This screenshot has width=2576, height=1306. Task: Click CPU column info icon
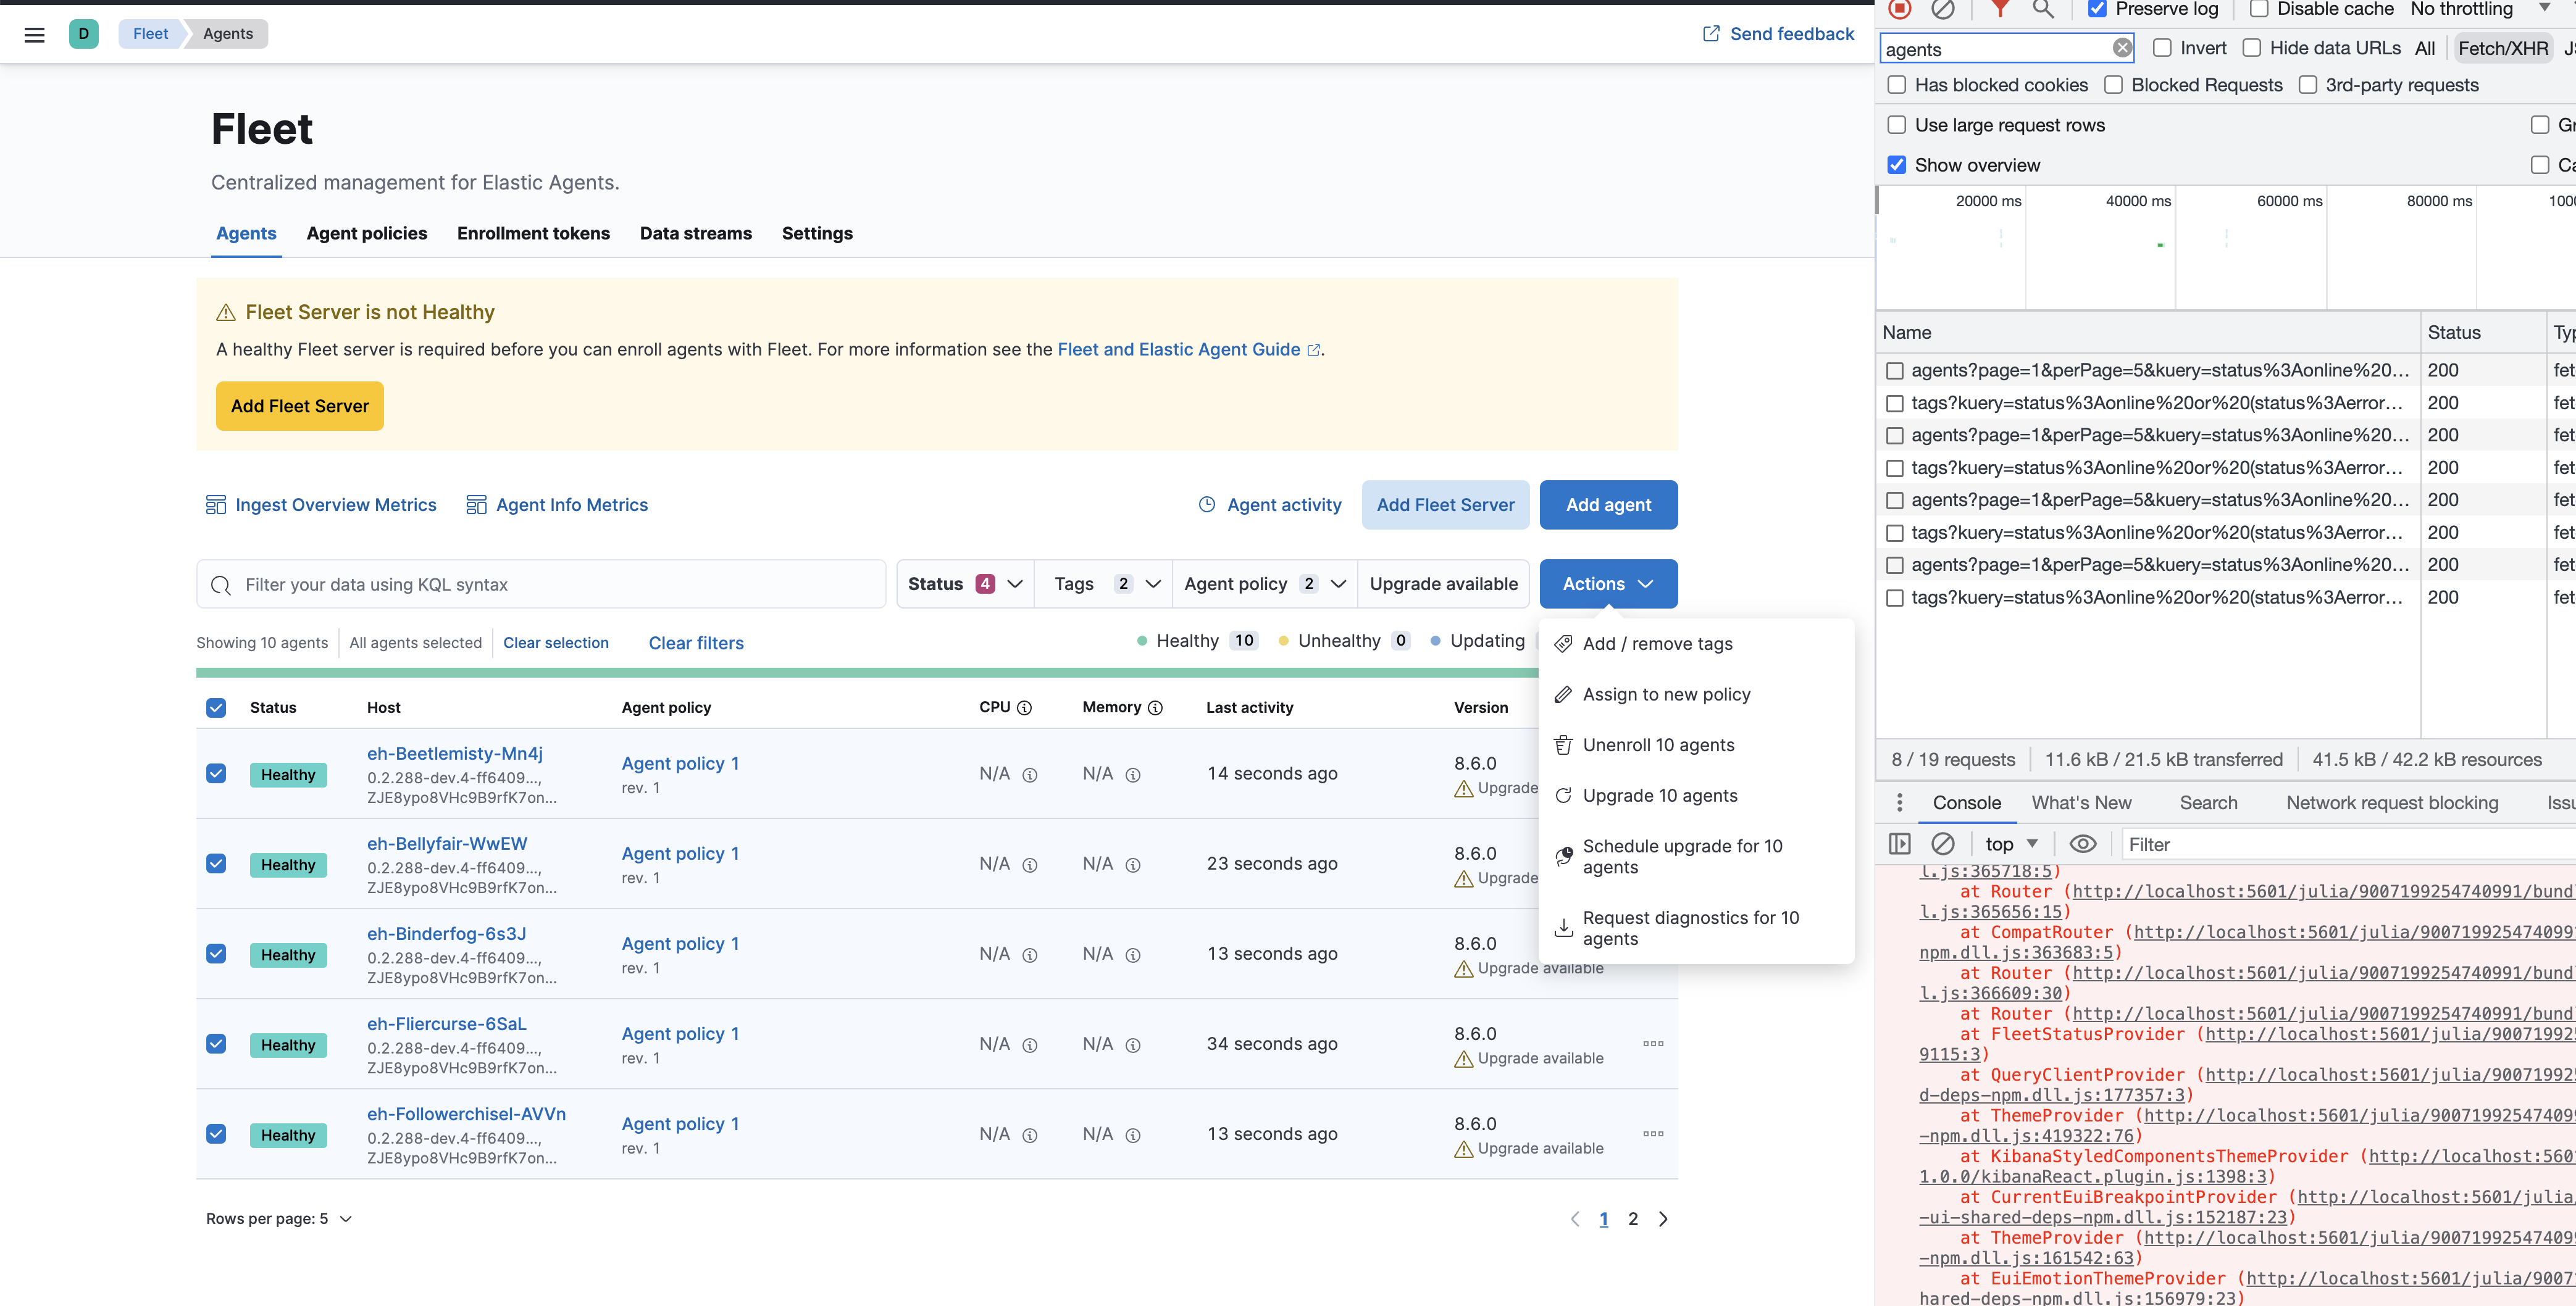tap(1024, 707)
